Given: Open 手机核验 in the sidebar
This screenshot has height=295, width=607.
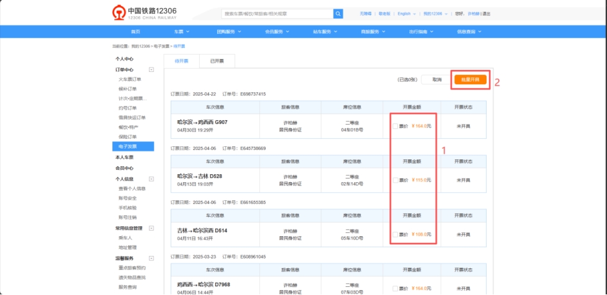Looking at the screenshot, I should [127, 208].
